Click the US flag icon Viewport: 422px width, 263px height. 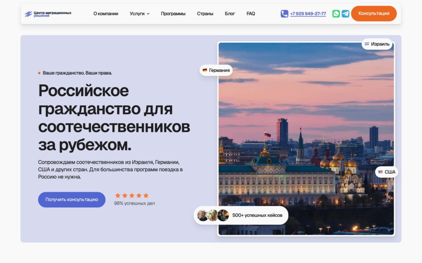click(x=380, y=172)
